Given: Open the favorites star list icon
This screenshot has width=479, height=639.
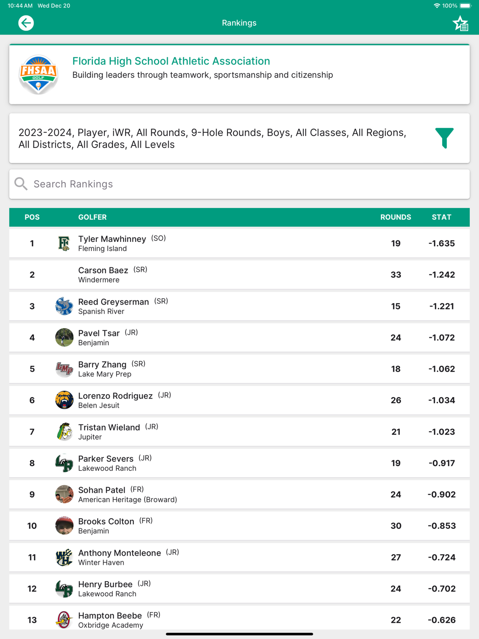Looking at the screenshot, I should (x=460, y=23).
